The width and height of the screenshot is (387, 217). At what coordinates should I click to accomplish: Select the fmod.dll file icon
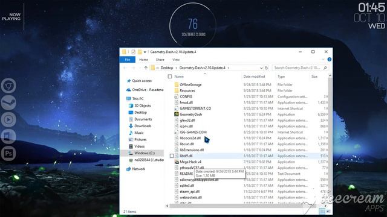click(x=177, y=102)
